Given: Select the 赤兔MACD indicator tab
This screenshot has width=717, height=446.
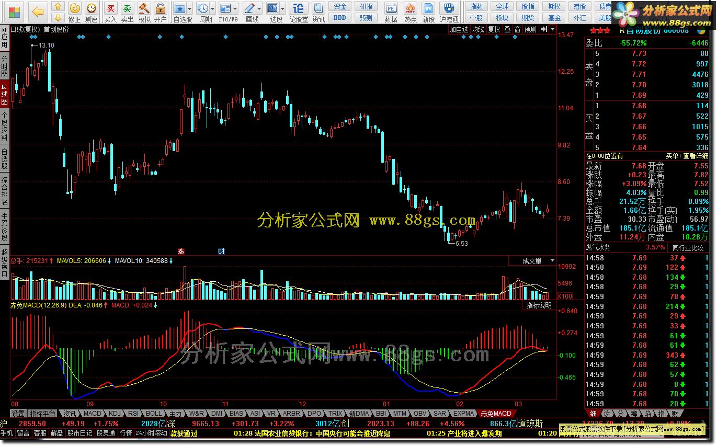Looking at the screenshot, I should pos(496,414).
